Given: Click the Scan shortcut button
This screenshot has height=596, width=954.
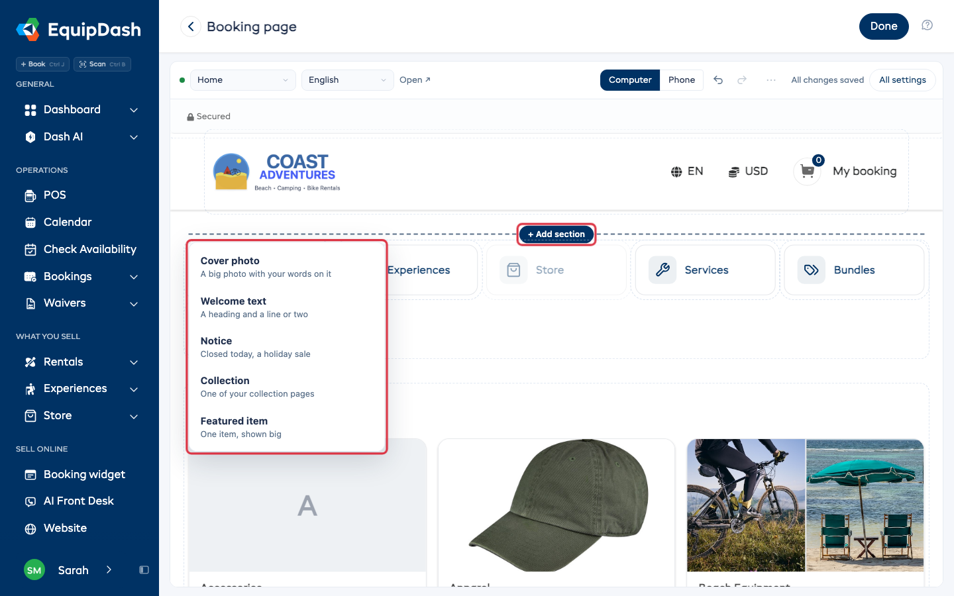Looking at the screenshot, I should click(102, 64).
